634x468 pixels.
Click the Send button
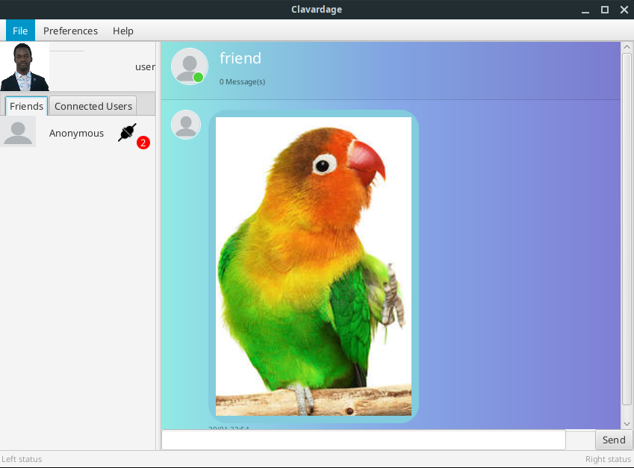[x=613, y=440]
